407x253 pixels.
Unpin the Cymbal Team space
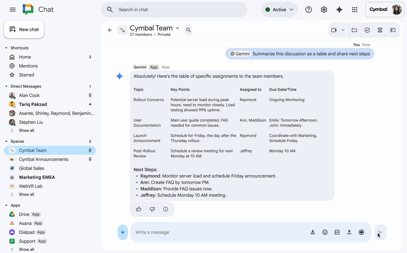pos(90,150)
